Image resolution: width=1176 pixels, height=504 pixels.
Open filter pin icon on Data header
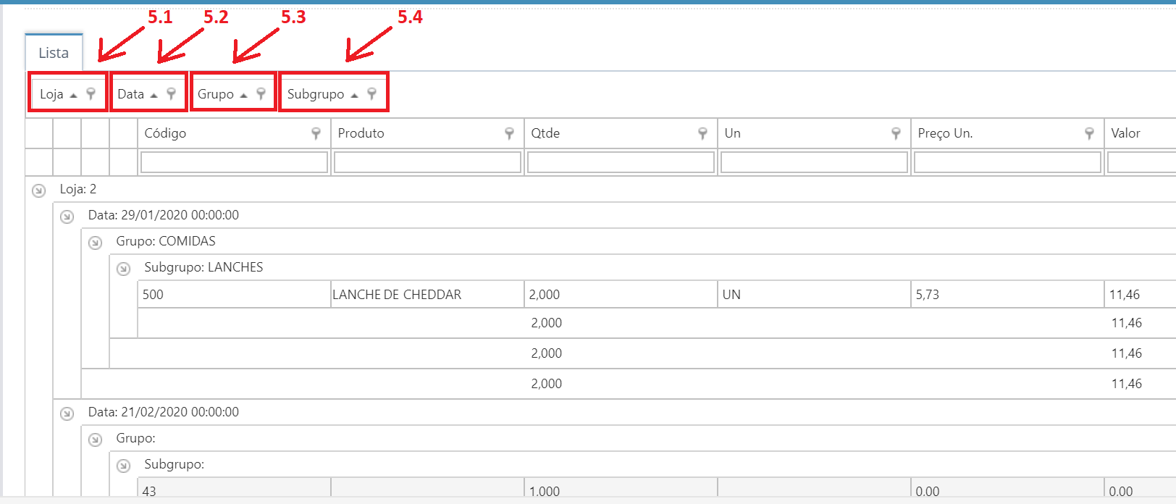pos(171,93)
